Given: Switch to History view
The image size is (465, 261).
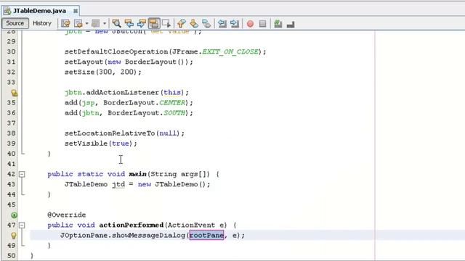Looking at the screenshot, I should tap(42, 23).
